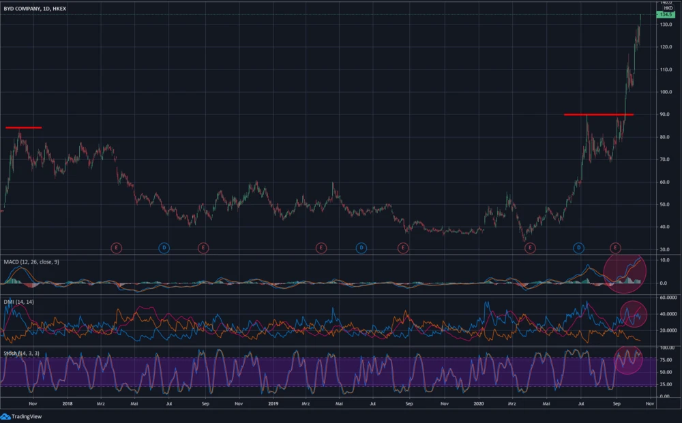Click the TradingView logo
The height and width of the screenshot is (423, 682).
(21, 416)
